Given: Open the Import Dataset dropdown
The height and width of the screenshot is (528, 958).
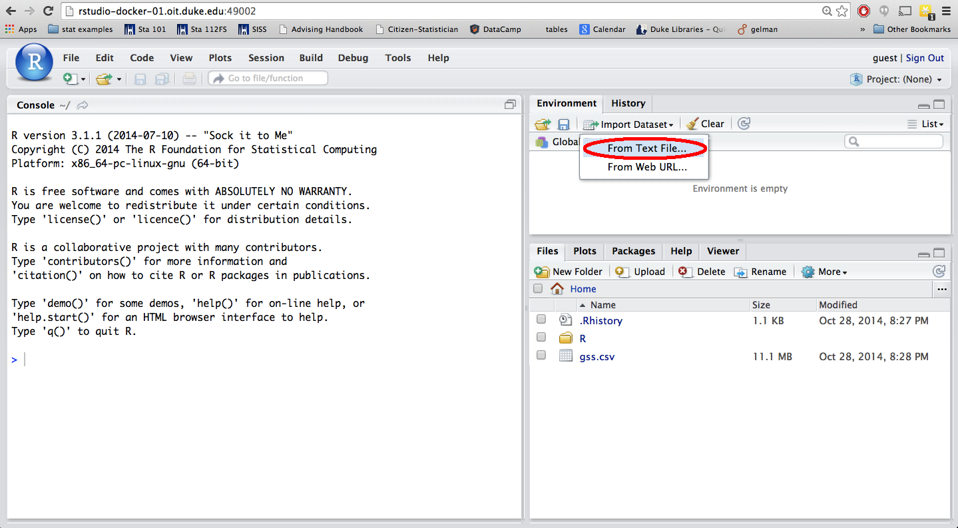Looking at the screenshot, I should point(629,125).
